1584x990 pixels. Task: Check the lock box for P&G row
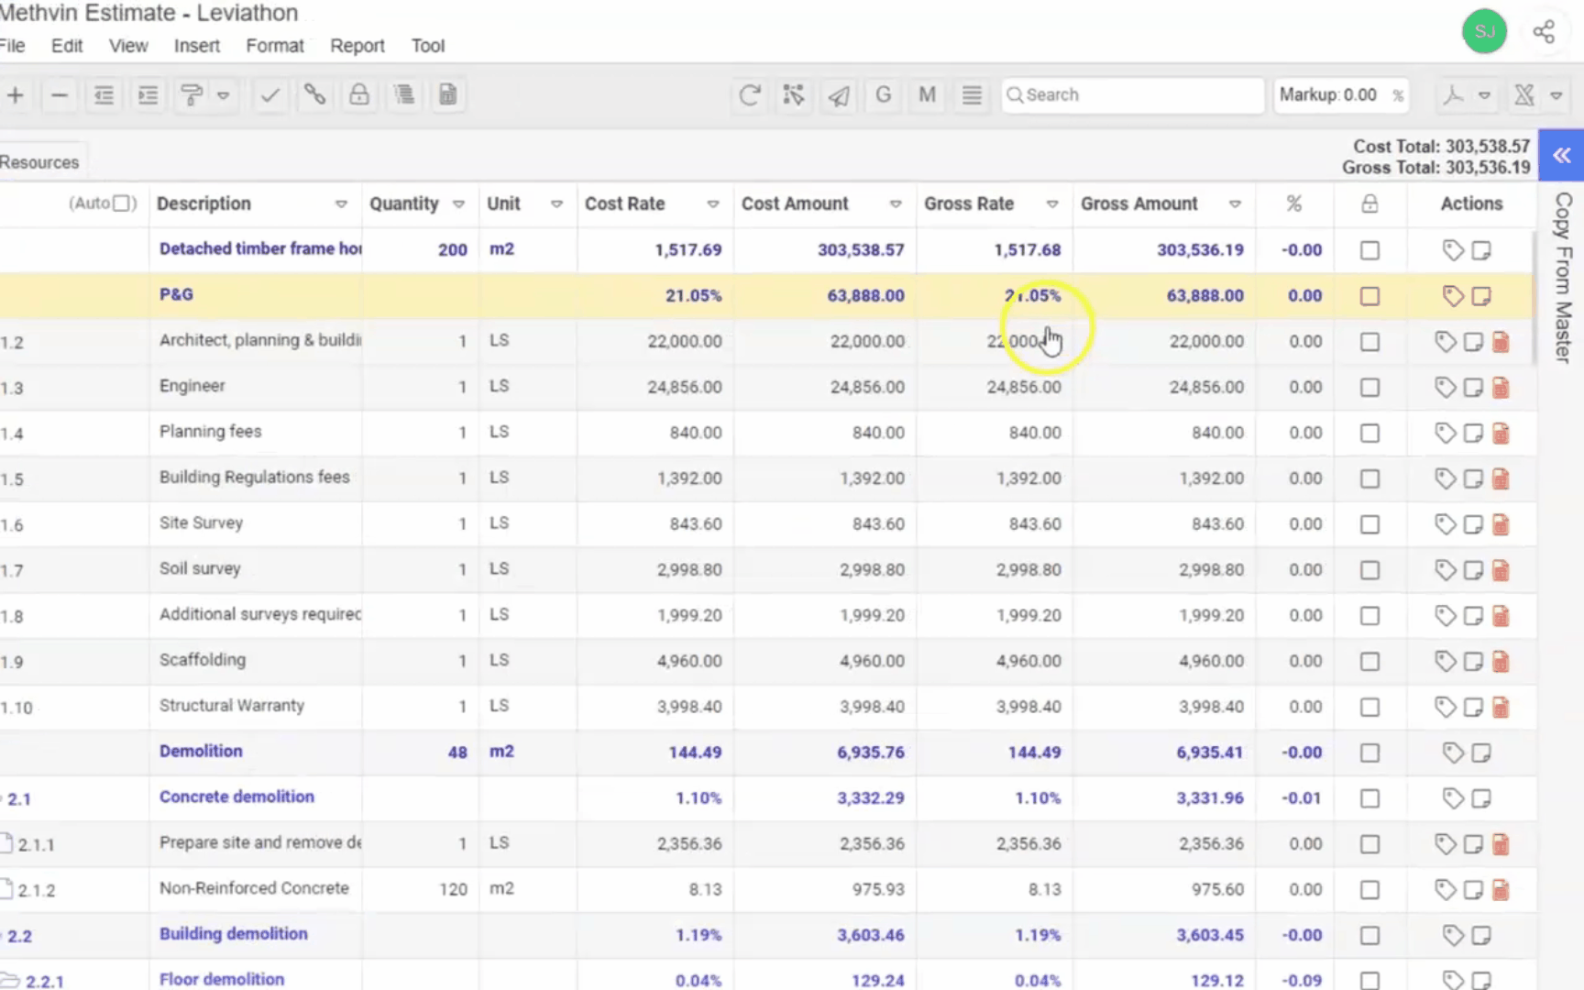coord(1369,296)
